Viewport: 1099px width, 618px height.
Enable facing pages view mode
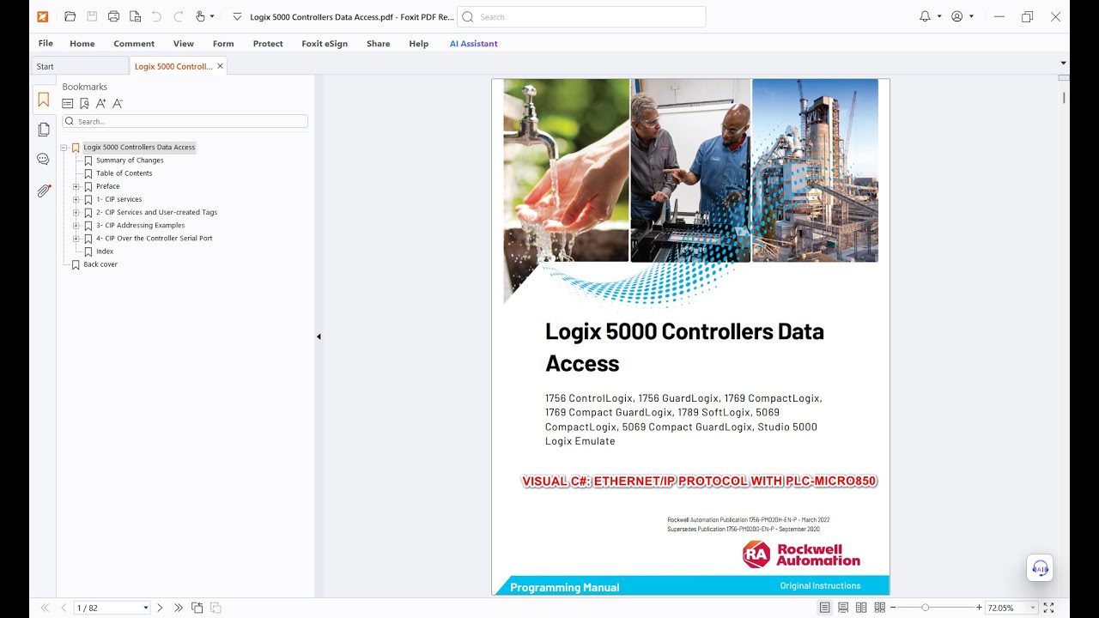coord(861,608)
